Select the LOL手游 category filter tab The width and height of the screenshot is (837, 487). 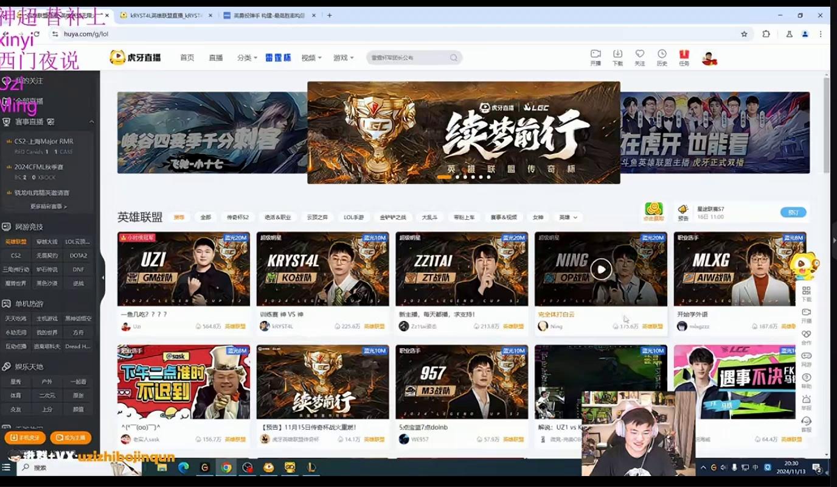[353, 217]
